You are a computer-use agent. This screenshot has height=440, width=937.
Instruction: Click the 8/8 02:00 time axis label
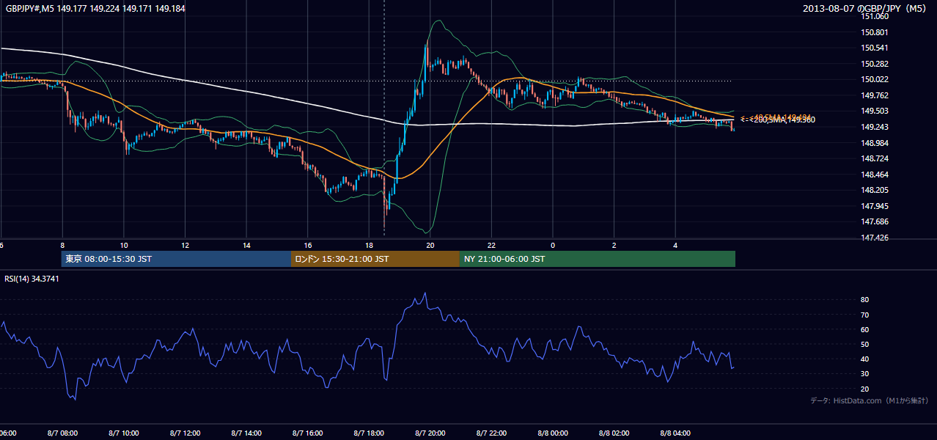(x=614, y=433)
